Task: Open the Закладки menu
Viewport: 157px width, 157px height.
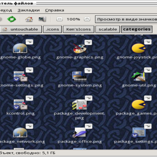Action: tap(29, 10)
